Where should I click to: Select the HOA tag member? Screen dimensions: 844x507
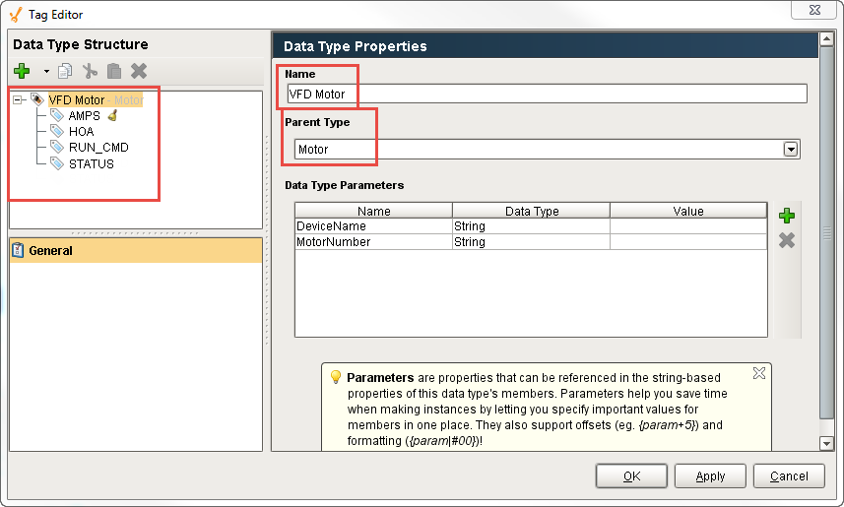[81, 132]
